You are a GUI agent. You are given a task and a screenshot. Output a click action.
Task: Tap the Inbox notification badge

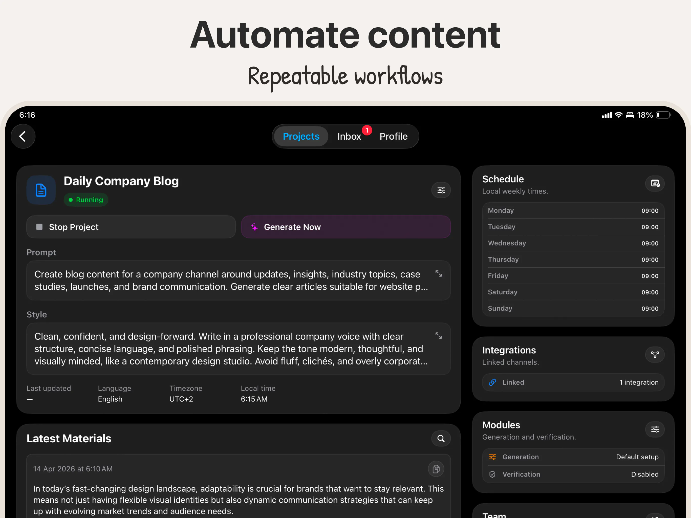point(367,130)
